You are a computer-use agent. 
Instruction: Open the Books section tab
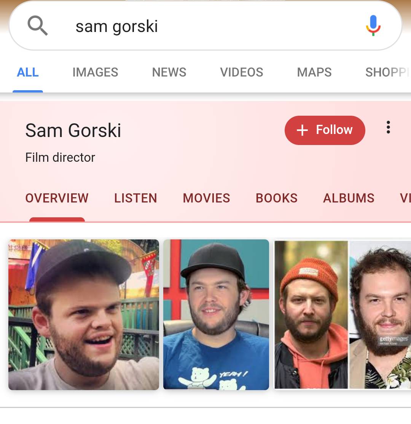tap(276, 198)
